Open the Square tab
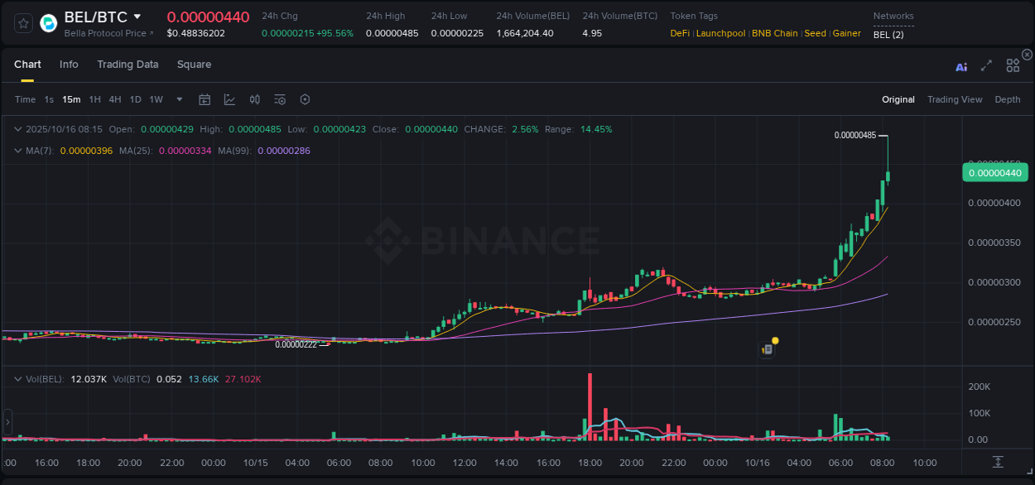The height and width of the screenshot is (485, 1035). (x=194, y=65)
